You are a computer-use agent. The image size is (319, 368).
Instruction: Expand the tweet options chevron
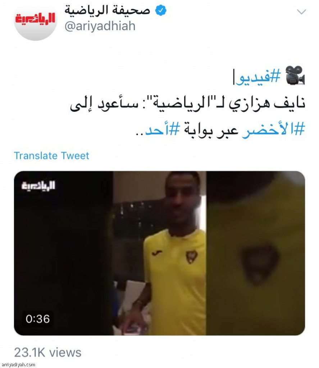[x=301, y=11]
